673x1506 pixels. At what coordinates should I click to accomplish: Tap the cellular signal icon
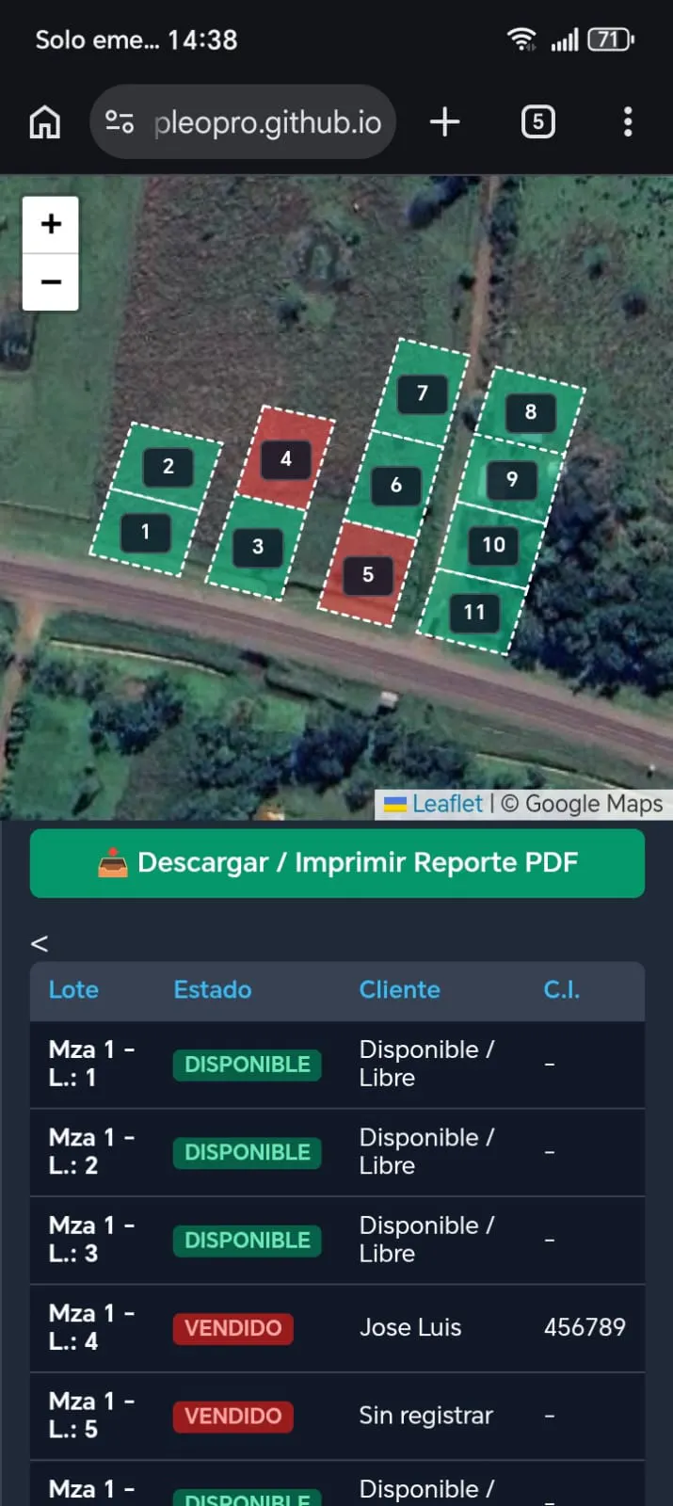565,40
